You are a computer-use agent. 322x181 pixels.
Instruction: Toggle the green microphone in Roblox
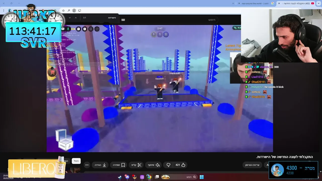[68, 29]
